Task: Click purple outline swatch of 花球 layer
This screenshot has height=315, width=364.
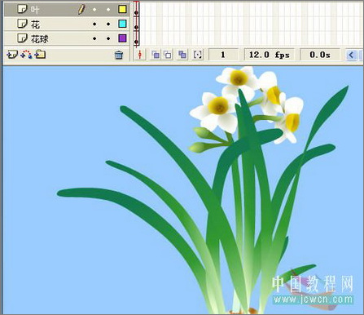Action: pyautogui.click(x=122, y=38)
